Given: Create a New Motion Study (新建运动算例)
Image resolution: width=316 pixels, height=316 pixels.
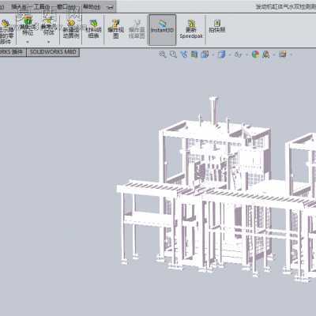Looking at the screenshot, I should (x=71, y=29).
